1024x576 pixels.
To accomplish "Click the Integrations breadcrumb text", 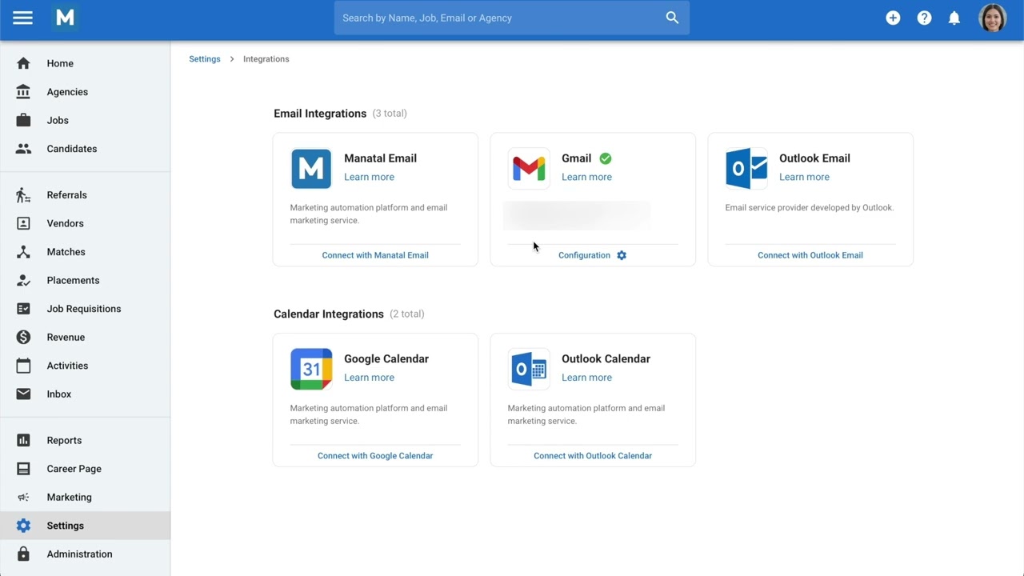I will click(x=266, y=59).
